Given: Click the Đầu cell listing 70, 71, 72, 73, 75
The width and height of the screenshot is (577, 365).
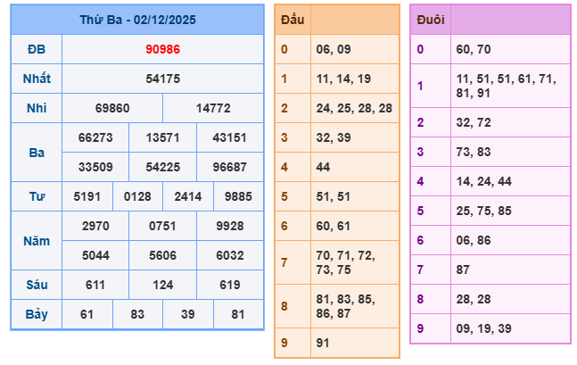Looking at the screenshot, I should point(347,262).
